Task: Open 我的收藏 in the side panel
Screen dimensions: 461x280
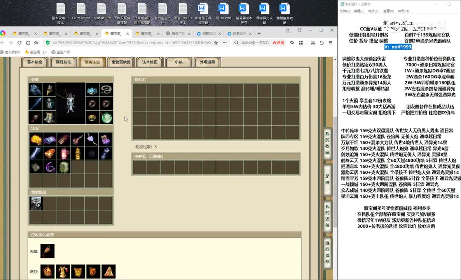Action: [x=327, y=143]
